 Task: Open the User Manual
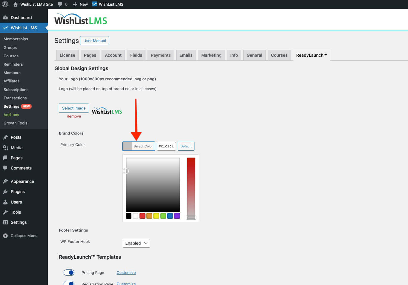(x=94, y=40)
